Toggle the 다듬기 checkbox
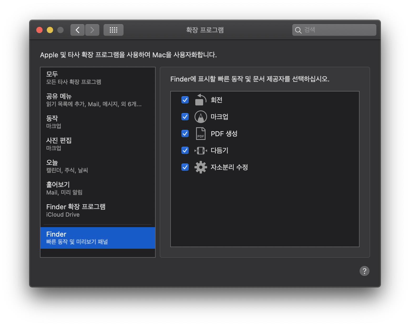The image size is (410, 326). pyautogui.click(x=185, y=150)
